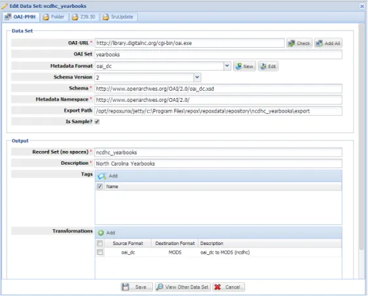Click the Add All button
Viewport: 368px width, 296px height.
328,43
